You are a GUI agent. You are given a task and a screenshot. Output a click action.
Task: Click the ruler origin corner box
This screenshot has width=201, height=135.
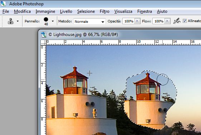tap(43, 42)
